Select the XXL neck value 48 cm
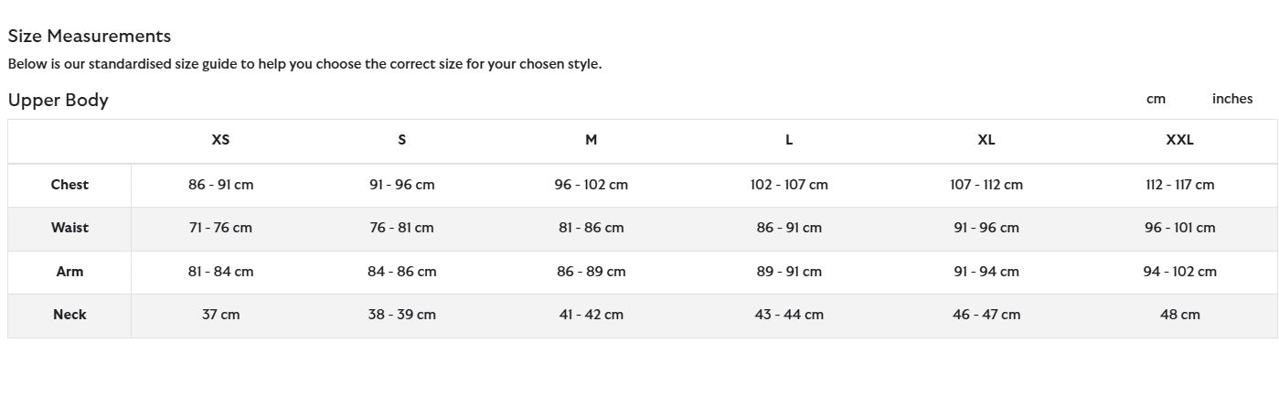 click(1179, 315)
